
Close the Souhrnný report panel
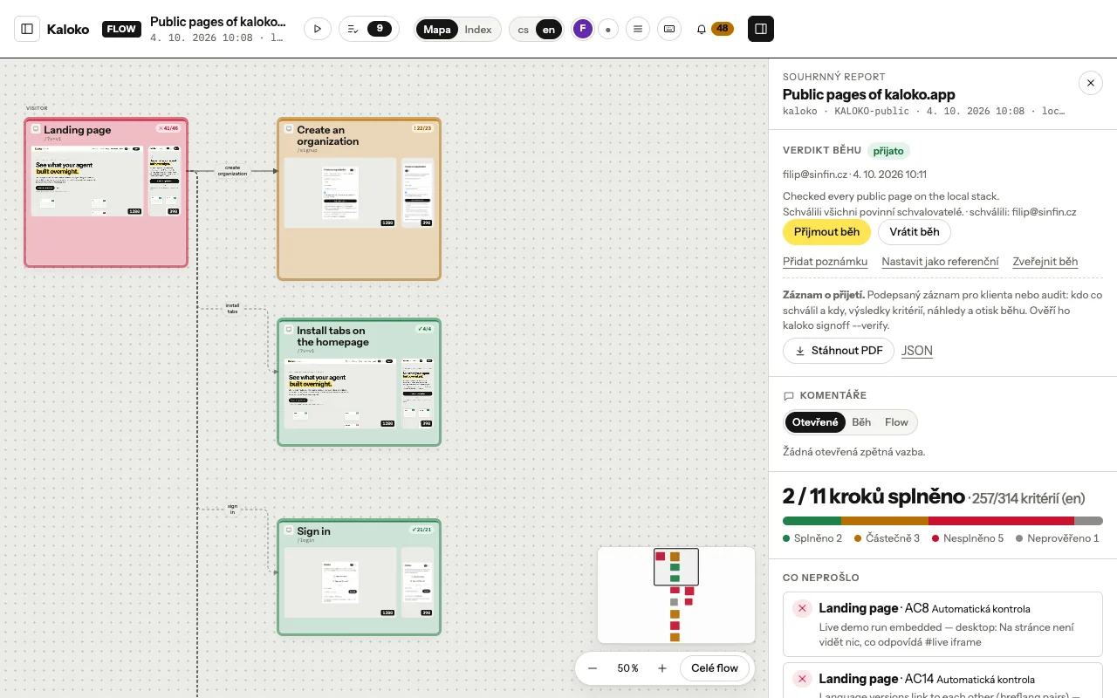tap(1091, 82)
